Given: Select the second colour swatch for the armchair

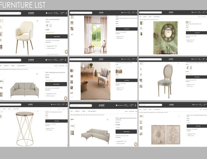Looking at the screenshot, I should coord(50,25).
